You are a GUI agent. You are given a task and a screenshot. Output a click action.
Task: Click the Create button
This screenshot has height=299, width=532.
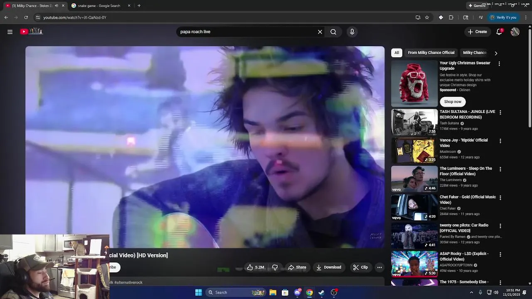click(477, 32)
